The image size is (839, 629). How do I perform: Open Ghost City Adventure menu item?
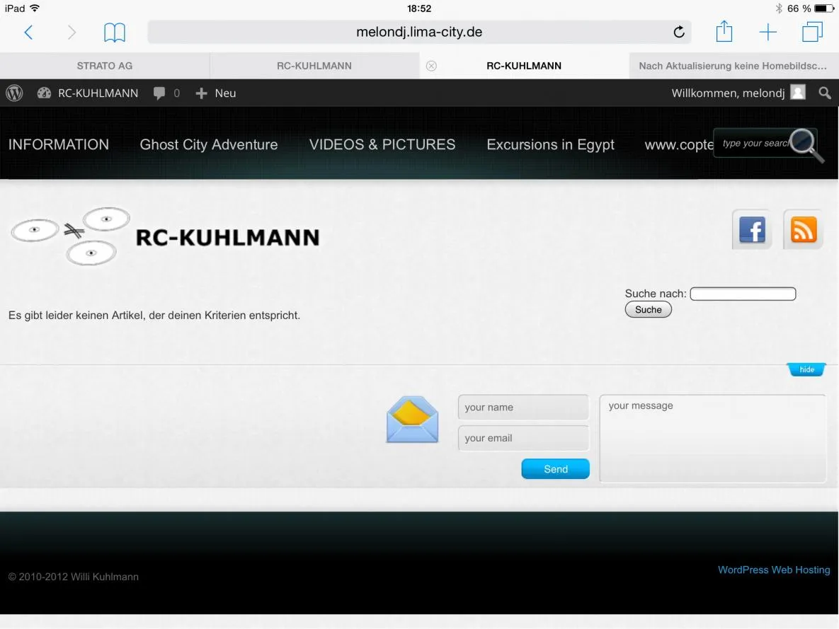[x=209, y=144]
